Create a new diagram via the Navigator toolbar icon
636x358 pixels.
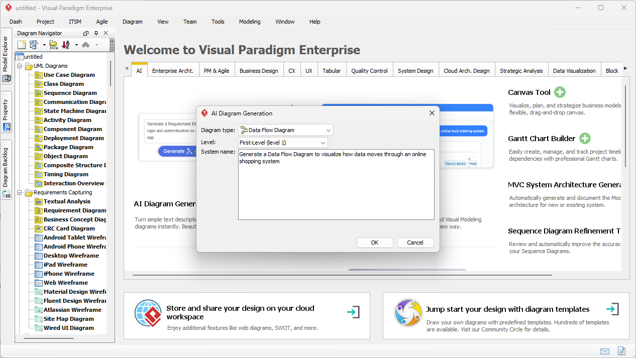point(21,44)
